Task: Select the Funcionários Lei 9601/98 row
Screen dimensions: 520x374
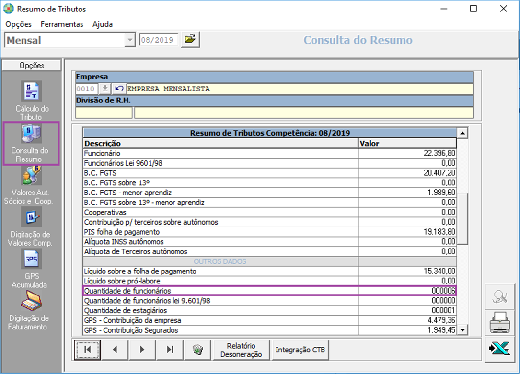Action: [270, 163]
